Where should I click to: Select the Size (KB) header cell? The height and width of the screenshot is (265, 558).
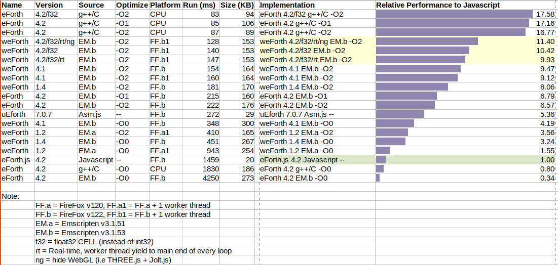(x=237, y=5)
